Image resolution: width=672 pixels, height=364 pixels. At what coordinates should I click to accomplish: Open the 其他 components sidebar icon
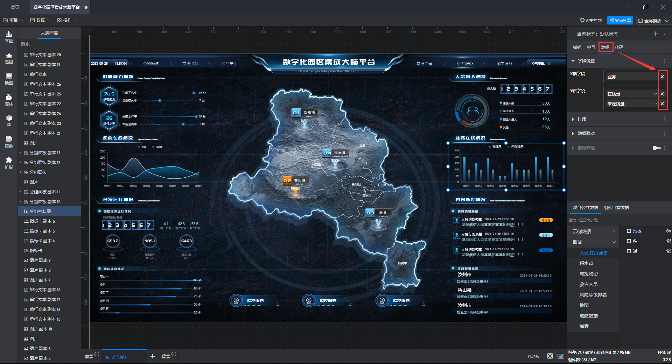9,142
